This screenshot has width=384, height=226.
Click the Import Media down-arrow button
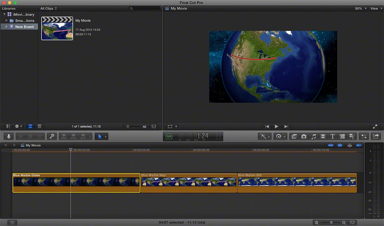9,136
